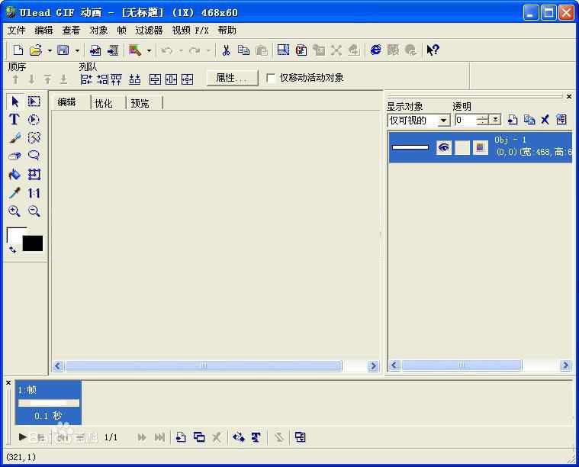Go to next frame button
The width and height of the screenshot is (579, 467).
[x=142, y=437]
